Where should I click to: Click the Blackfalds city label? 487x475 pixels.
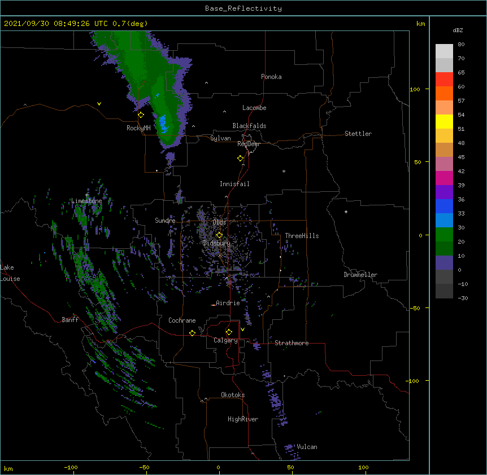pyautogui.click(x=249, y=126)
